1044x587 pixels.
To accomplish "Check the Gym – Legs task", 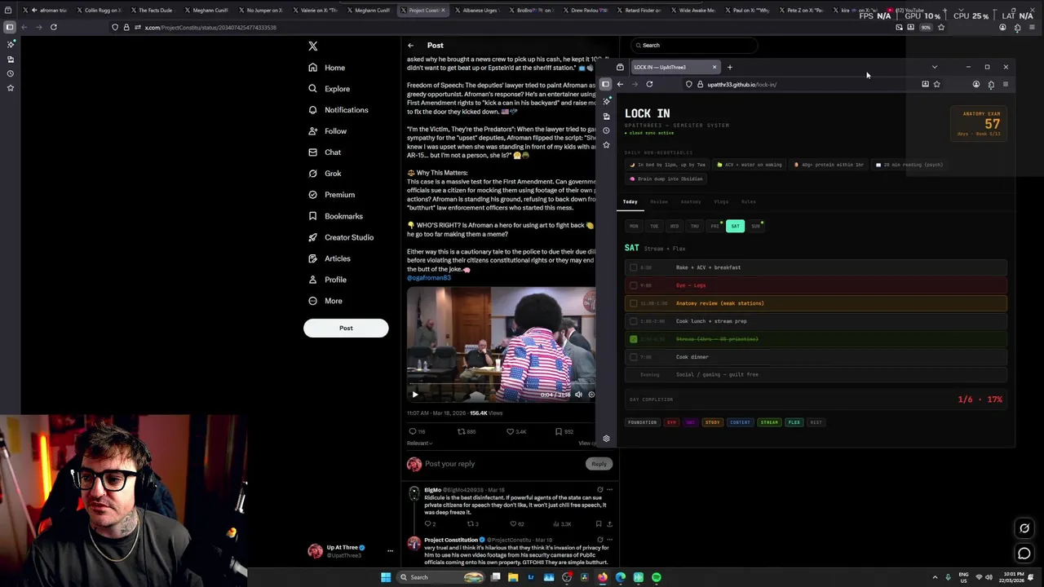I will pyautogui.click(x=634, y=285).
